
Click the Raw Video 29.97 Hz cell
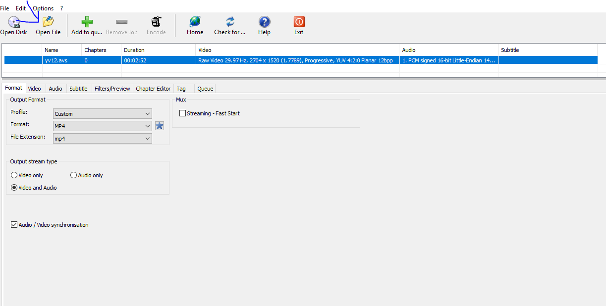(x=298, y=60)
